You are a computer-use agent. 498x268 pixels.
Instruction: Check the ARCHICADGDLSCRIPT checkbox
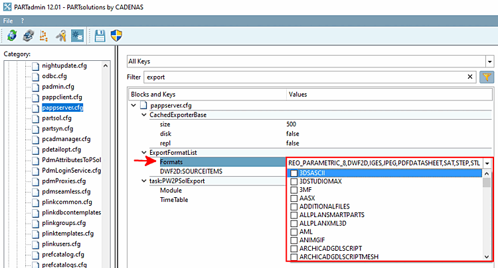(x=293, y=249)
